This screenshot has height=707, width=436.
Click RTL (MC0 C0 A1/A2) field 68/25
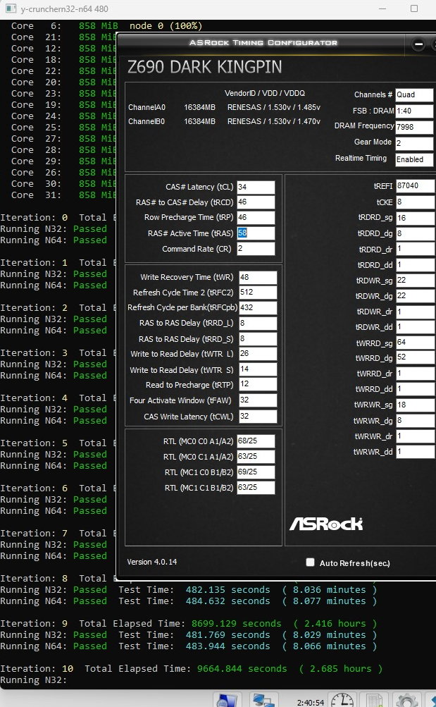256,441
